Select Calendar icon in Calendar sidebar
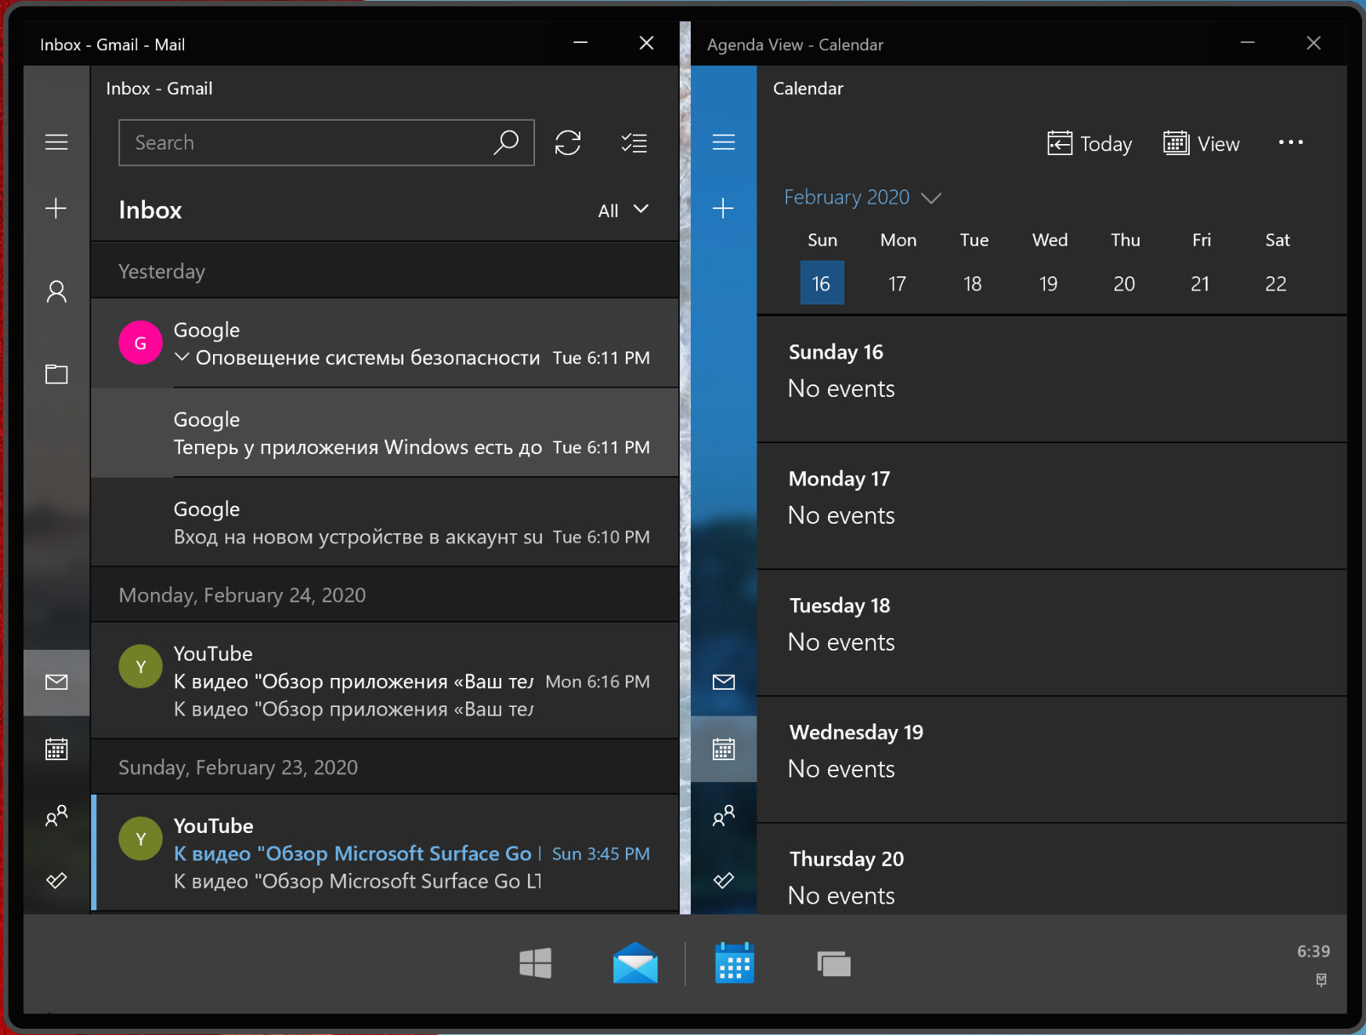The height and width of the screenshot is (1035, 1366). pyautogui.click(x=724, y=749)
